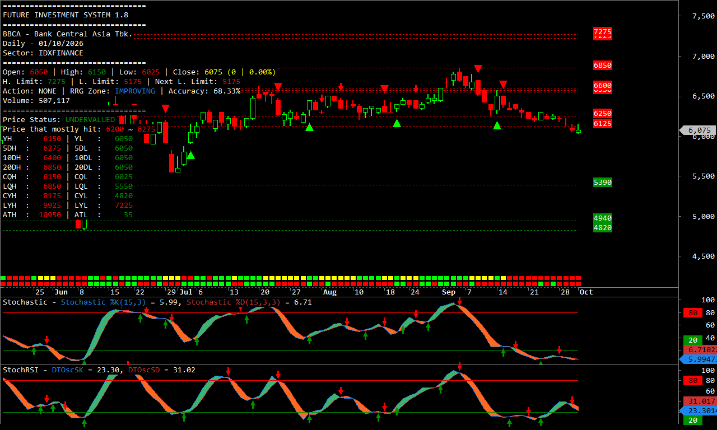Select the 4820 green support level label

[603, 228]
